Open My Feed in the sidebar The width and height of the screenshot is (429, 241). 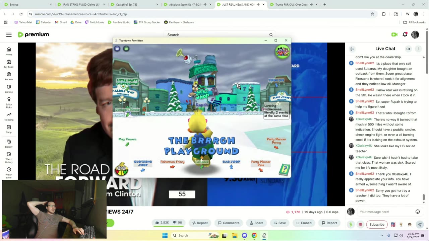pos(9,64)
